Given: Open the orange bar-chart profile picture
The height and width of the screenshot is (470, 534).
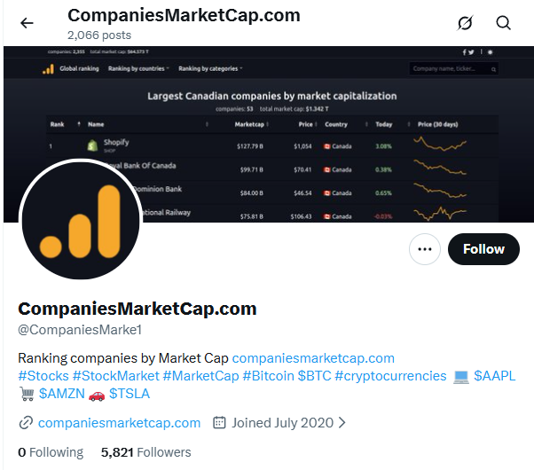Looking at the screenshot, I should coord(81,220).
